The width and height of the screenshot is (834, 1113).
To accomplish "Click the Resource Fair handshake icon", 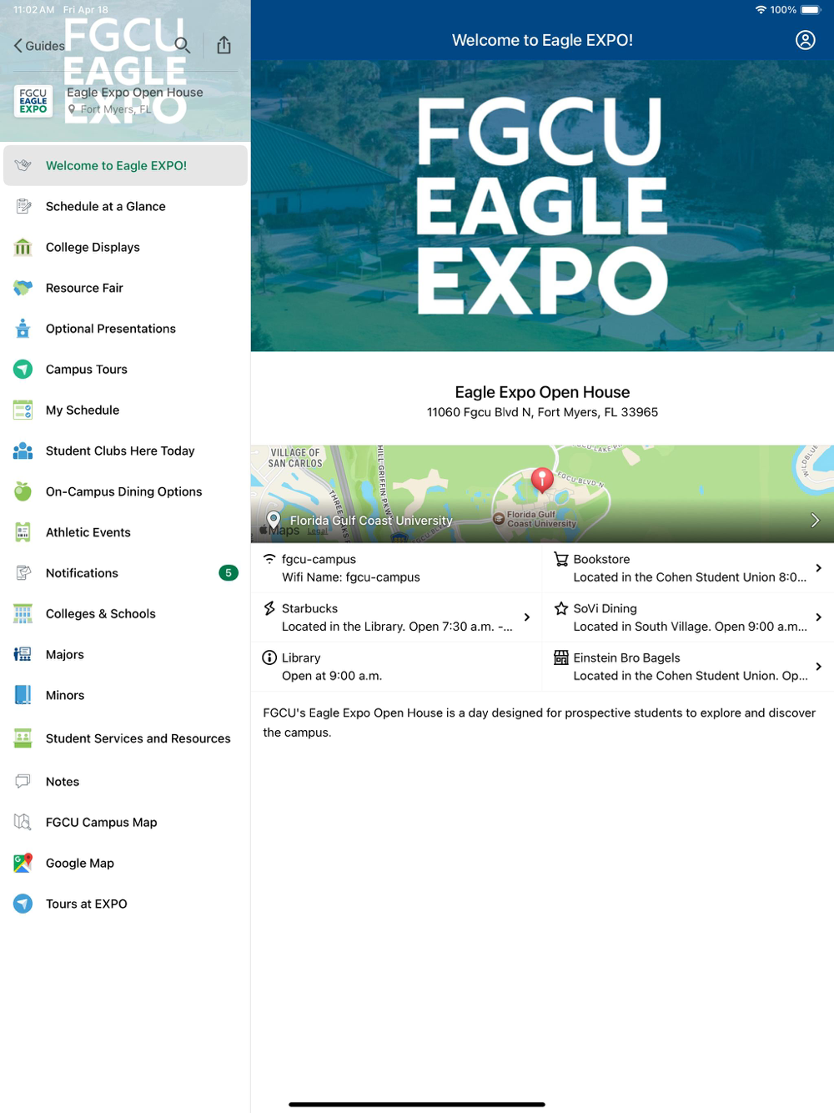I will (23, 288).
